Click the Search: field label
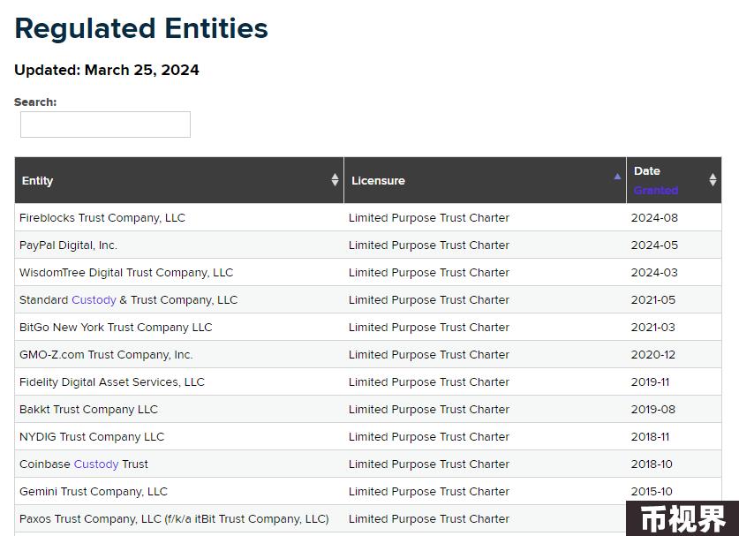Screen dimensions: 739x536 (x=35, y=102)
